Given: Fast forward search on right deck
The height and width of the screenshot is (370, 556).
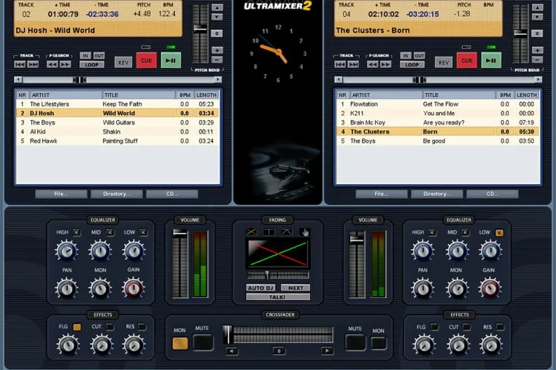Looking at the screenshot, I should 385,64.
